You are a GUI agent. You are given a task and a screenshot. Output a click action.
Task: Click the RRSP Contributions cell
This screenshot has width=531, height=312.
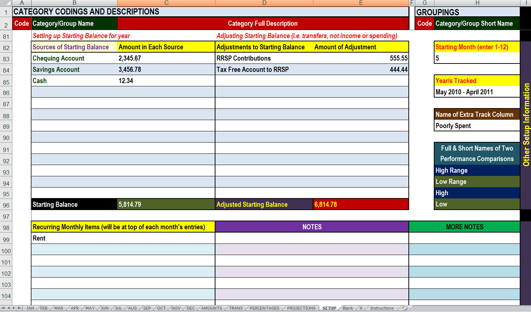click(x=264, y=58)
